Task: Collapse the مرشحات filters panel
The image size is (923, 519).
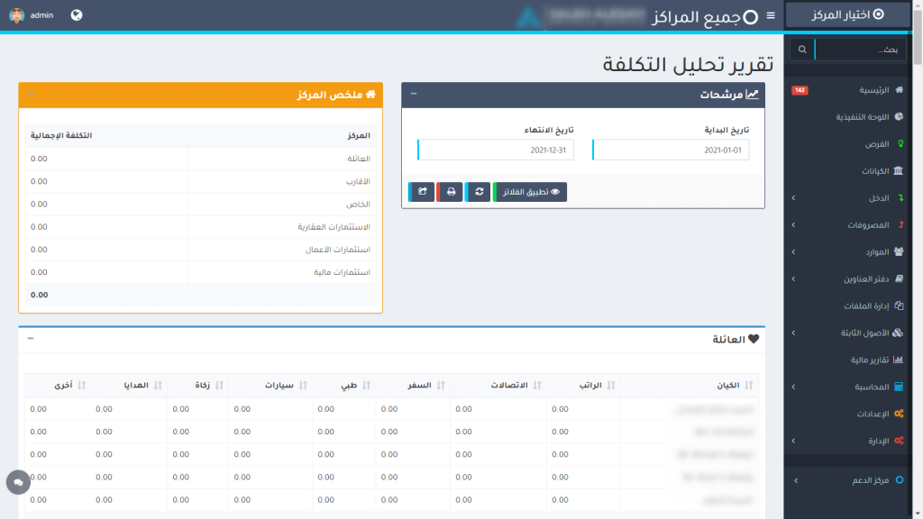Action: point(414,94)
